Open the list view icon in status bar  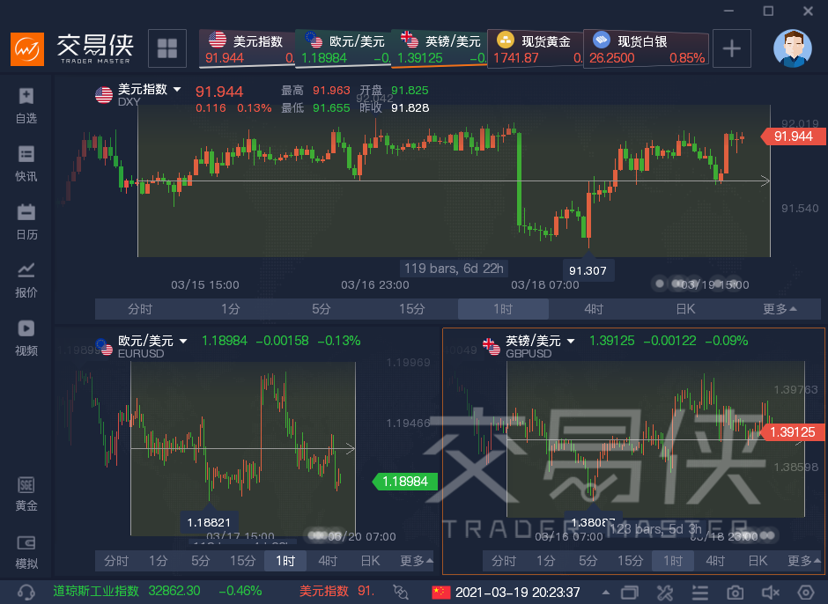click(699, 593)
